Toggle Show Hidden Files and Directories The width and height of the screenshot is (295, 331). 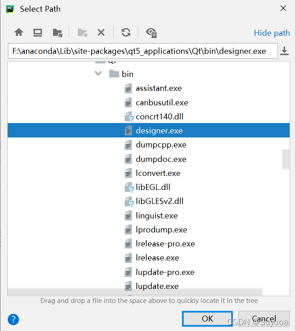(x=151, y=33)
